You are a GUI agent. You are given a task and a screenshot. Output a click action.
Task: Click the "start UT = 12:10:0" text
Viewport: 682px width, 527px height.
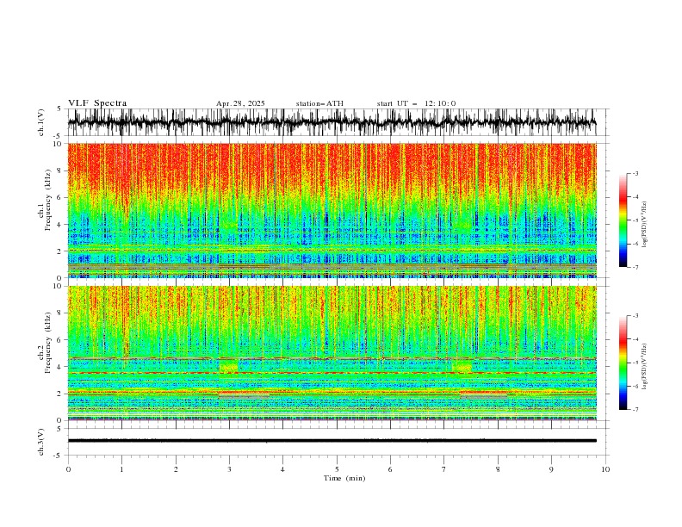click(416, 103)
